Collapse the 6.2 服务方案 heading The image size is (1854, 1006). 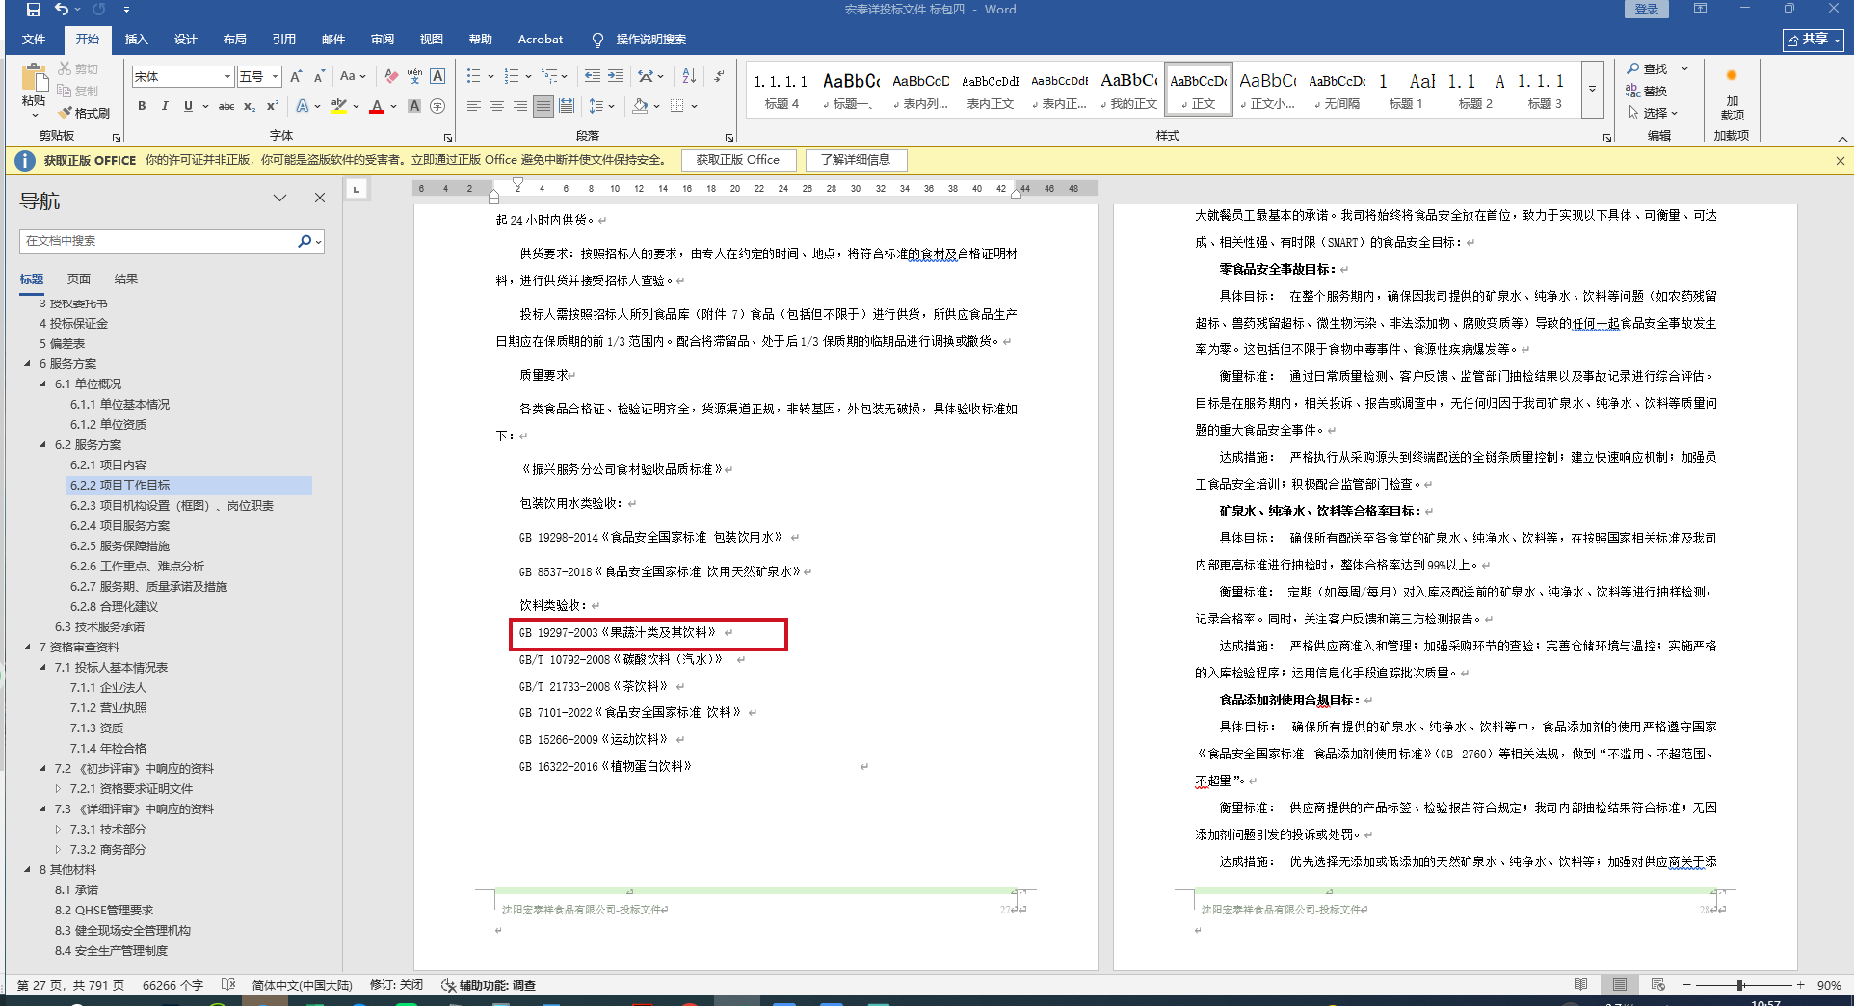point(43,444)
